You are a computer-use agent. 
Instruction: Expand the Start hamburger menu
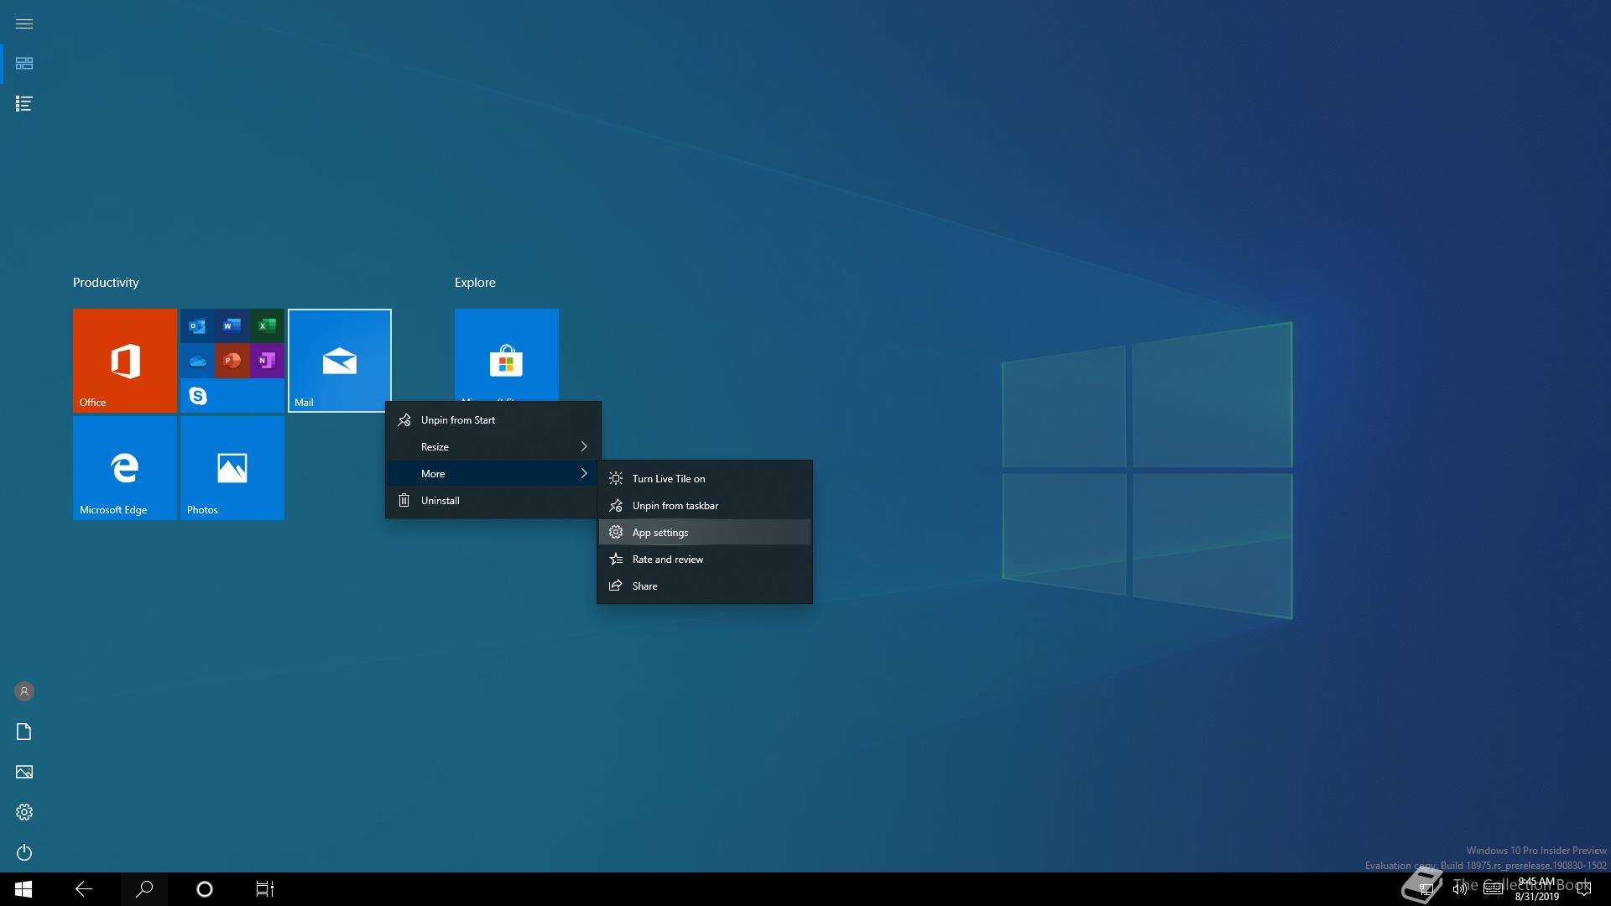(24, 23)
